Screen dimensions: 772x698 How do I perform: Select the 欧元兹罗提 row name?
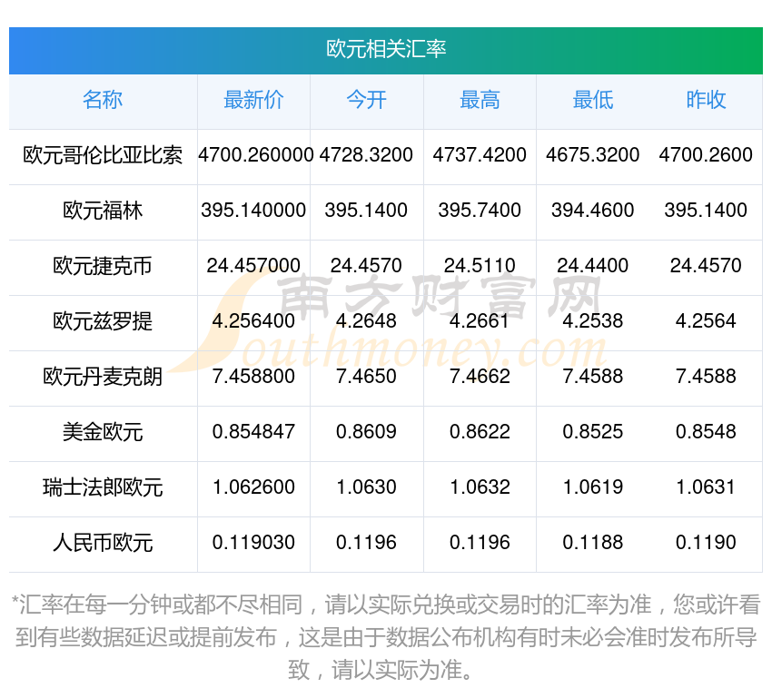pos(103,321)
